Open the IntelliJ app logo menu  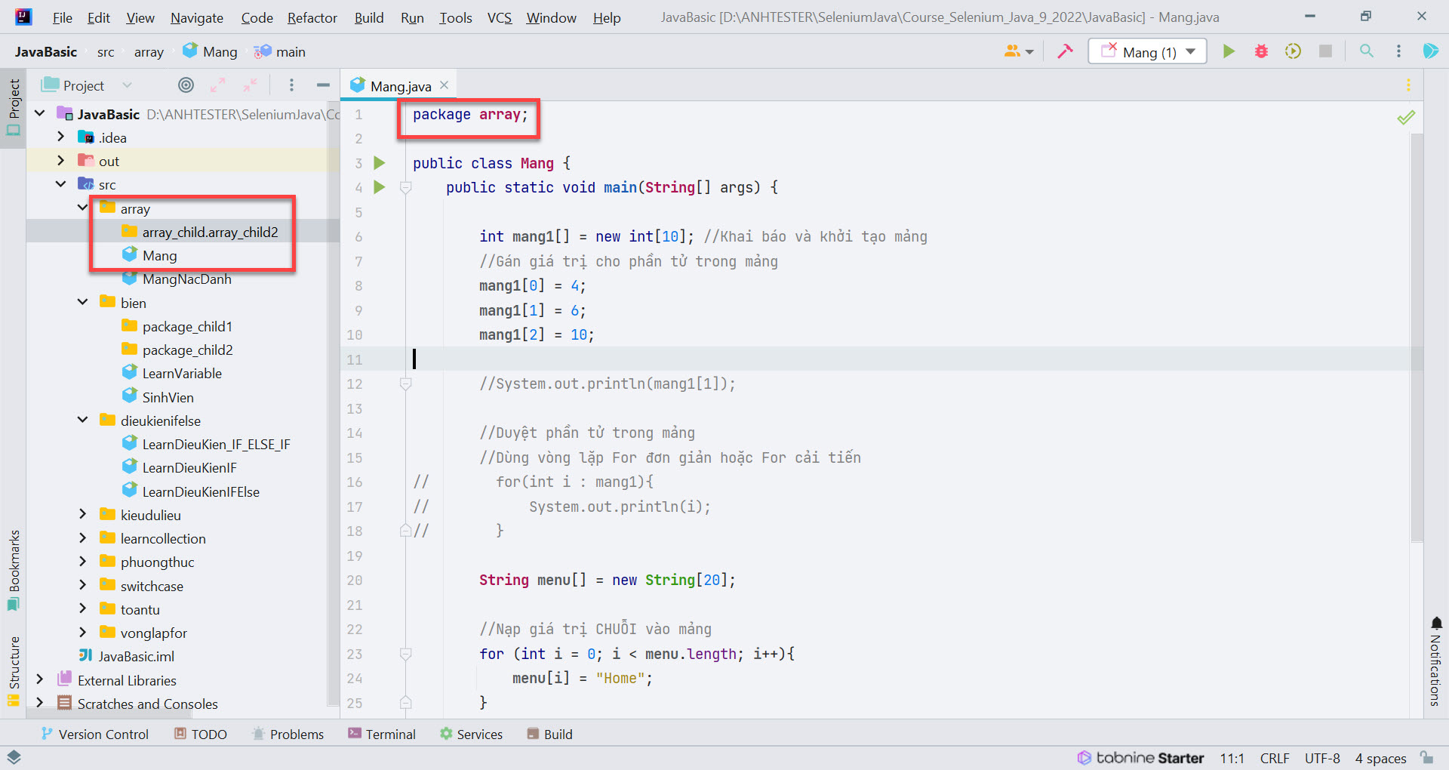pos(23,17)
